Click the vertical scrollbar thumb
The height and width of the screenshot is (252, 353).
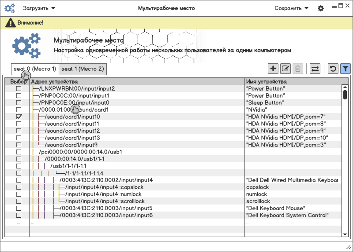click(345, 95)
